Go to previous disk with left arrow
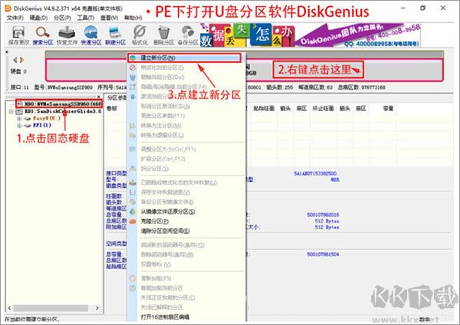Image resolution: width=460 pixels, height=325 pixels. coord(15,60)
